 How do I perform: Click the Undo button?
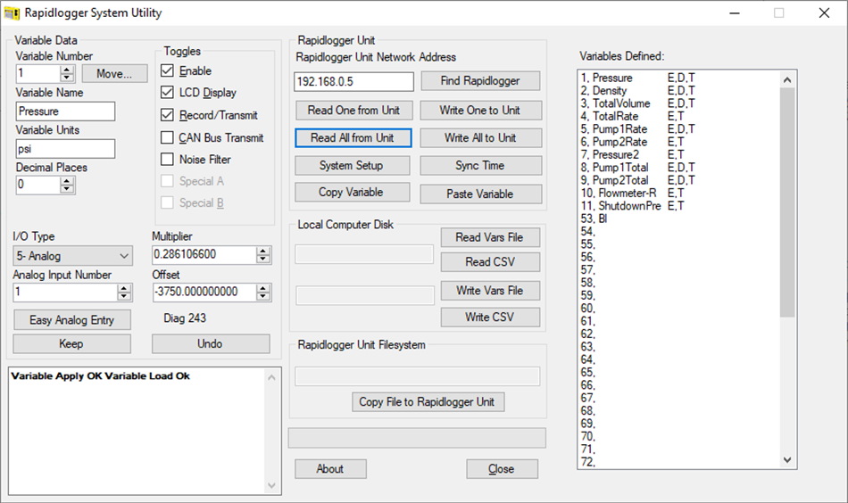211,343
